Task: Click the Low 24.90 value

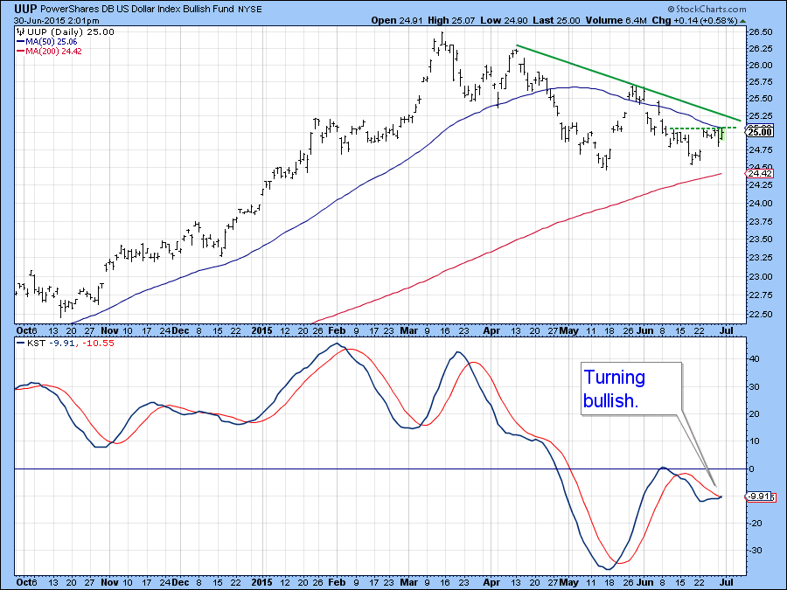Action: [502, 21]
